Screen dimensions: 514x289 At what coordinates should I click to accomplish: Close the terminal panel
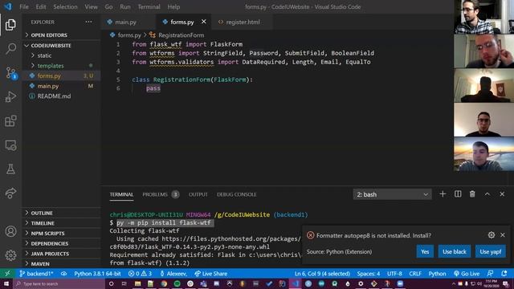502,194
